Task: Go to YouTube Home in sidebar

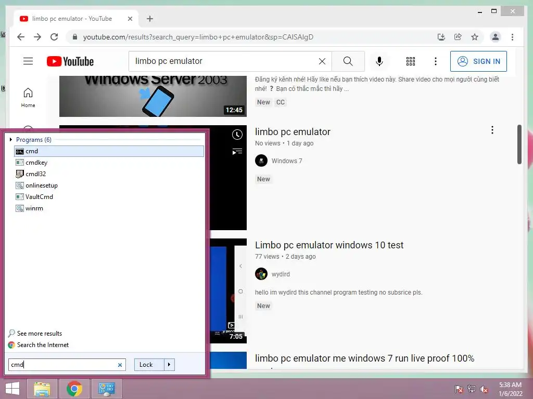Action: point(28,98)
